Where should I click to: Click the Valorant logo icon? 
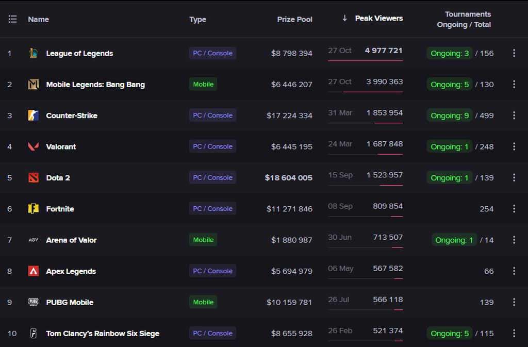click(34, 146)
